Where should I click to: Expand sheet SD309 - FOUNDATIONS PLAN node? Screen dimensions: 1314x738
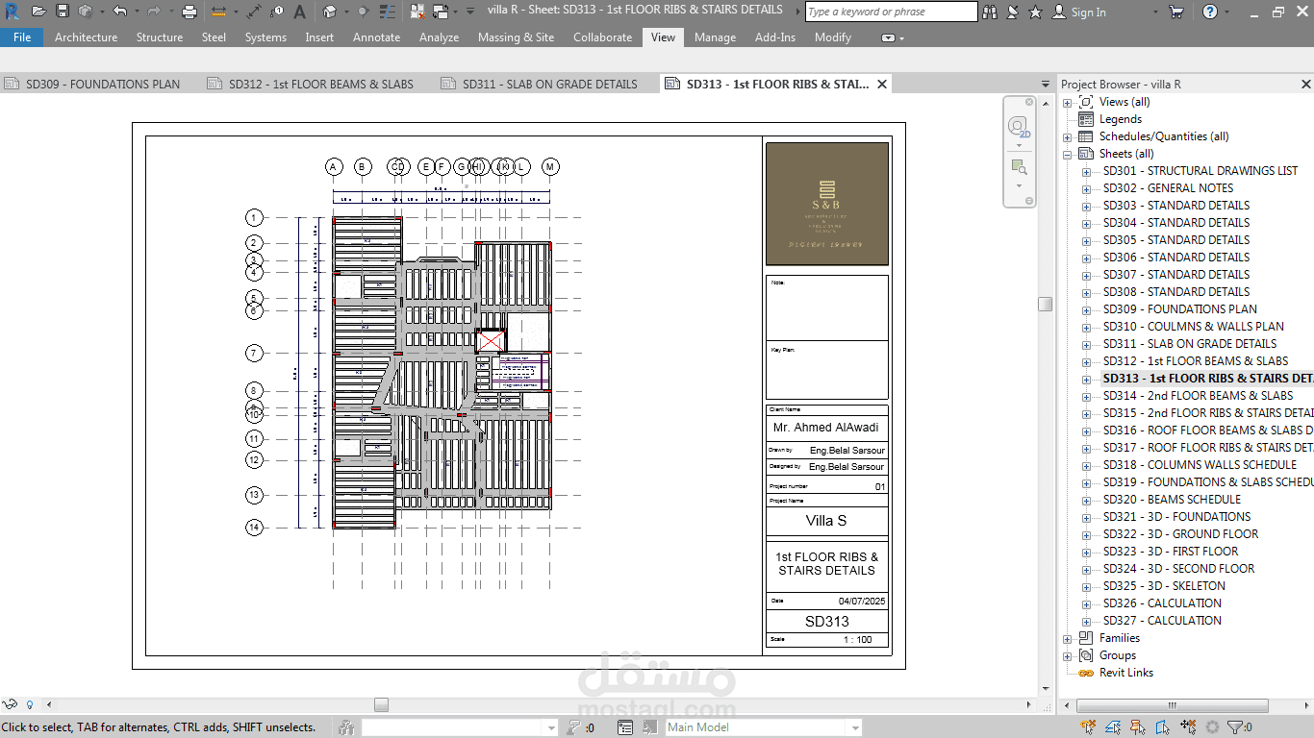click(1086, 309)
